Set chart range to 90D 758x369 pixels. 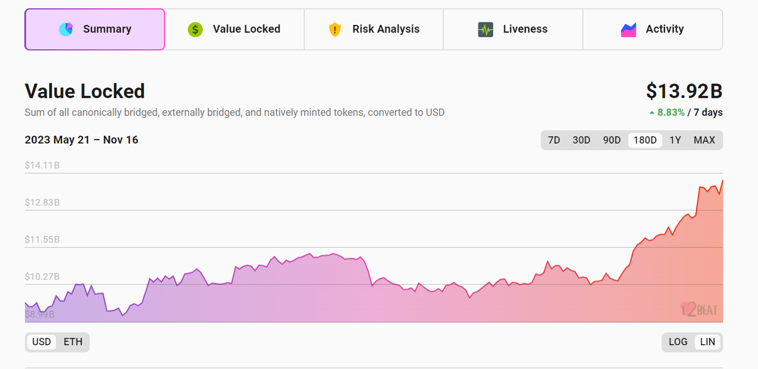point(612,140)
